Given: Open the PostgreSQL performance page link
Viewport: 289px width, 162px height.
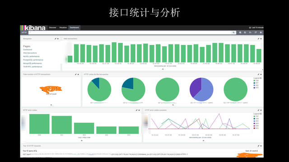Looking at the screenshot, I should pyautogui.click(x=33, y=60).
